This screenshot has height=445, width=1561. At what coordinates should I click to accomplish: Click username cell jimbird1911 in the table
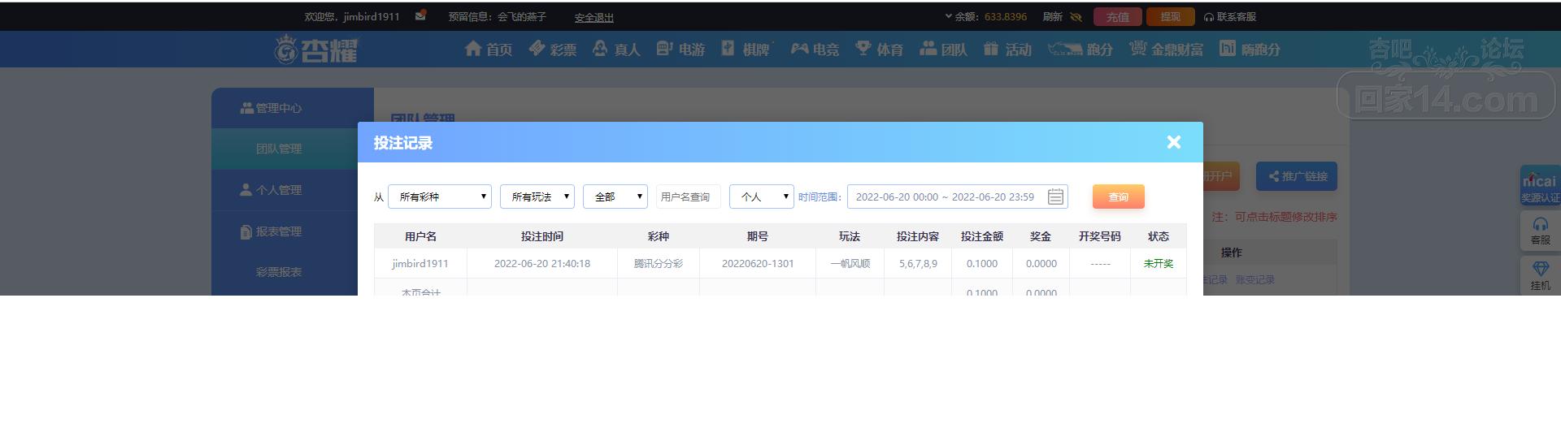[x=420, y=263]
